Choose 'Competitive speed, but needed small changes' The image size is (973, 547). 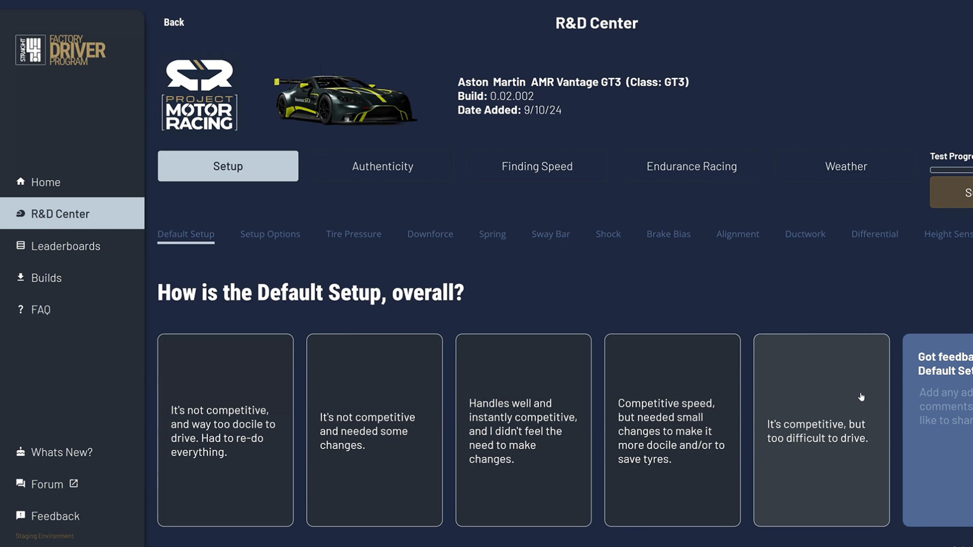point(672,430)
